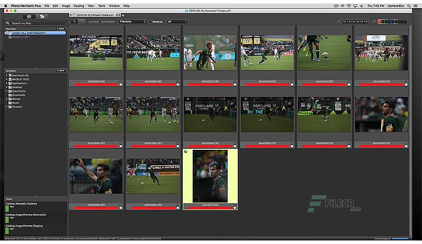Enable the Reverse sort checkbox

pyautogui.click(x=150, y=22)
